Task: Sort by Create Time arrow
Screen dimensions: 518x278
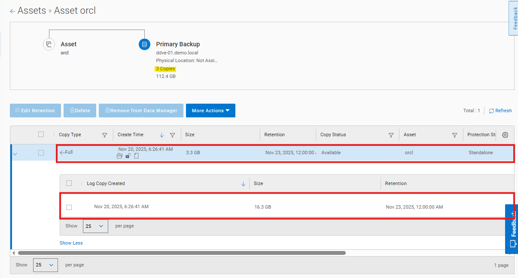Action: (162, 135)
